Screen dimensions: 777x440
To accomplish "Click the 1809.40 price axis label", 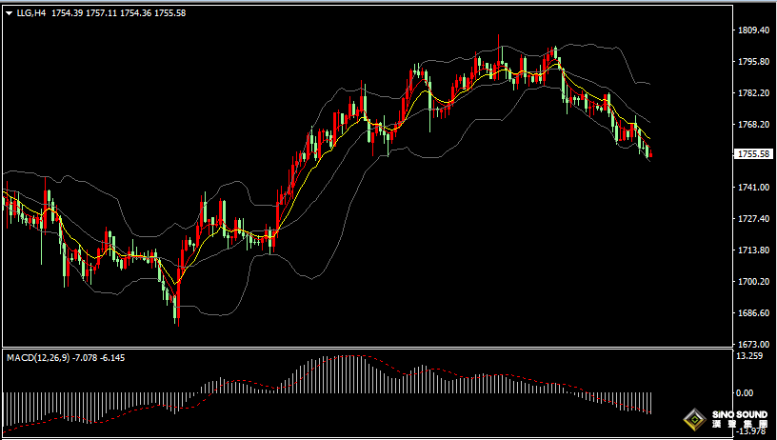I will click(754, 30).
